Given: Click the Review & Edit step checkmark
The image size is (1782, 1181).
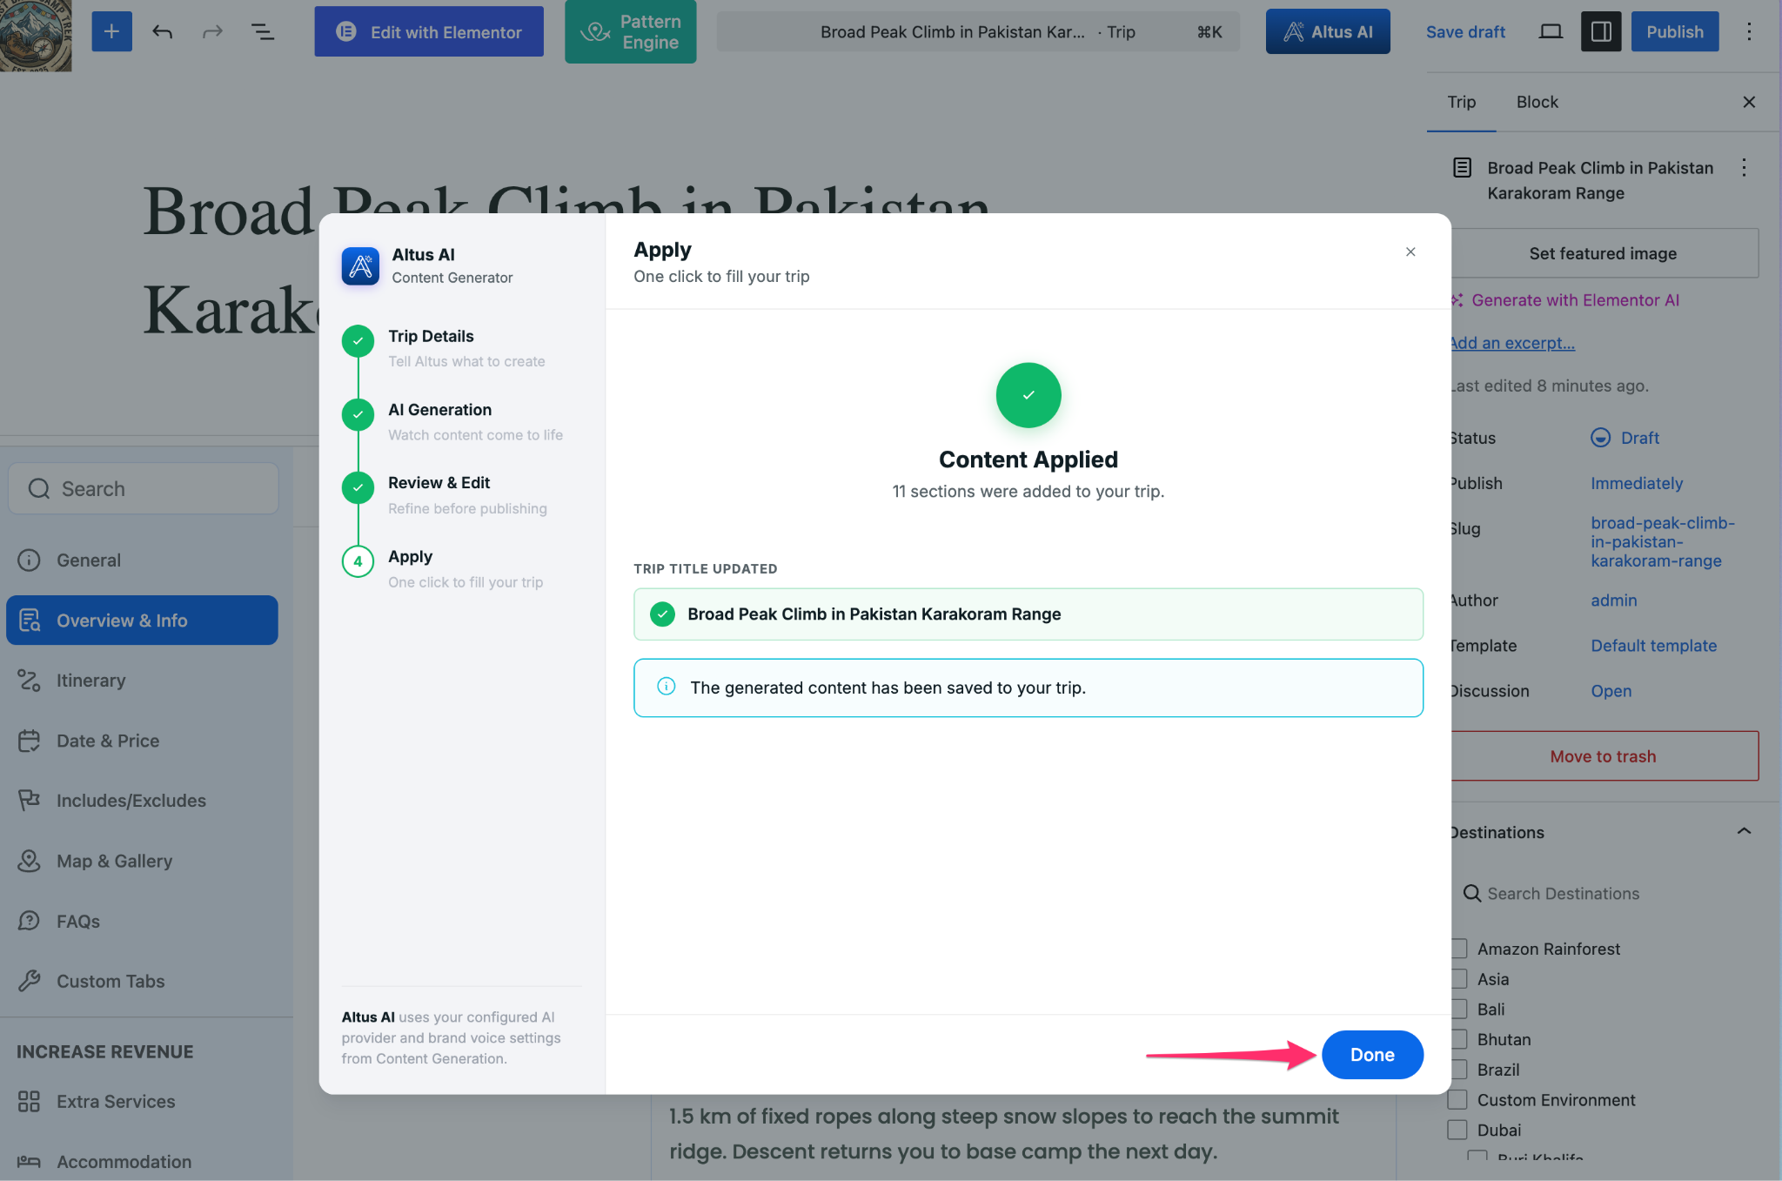Looking at the screenshot, I should [x=358, y=487].
